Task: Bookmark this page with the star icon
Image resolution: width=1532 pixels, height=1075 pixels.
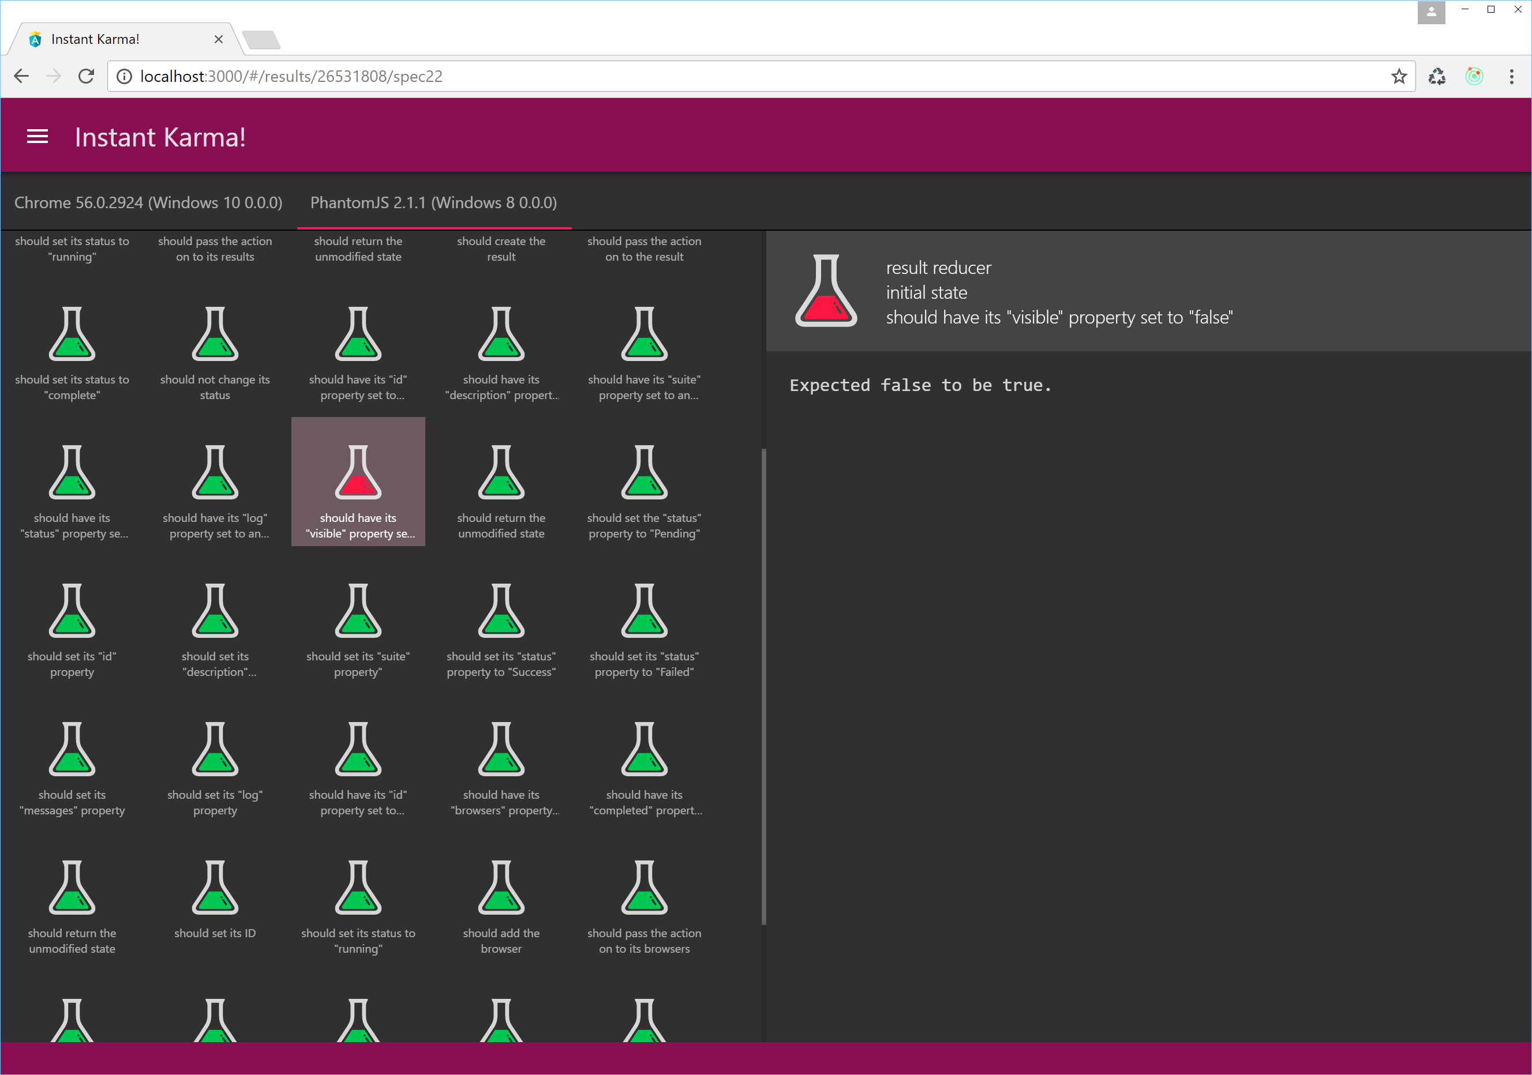Action: pyautogui.click(x=1399, y=77)
